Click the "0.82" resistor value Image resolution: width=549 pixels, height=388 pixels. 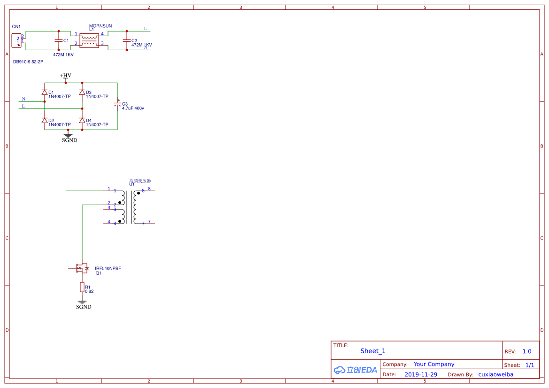[89, 291]
